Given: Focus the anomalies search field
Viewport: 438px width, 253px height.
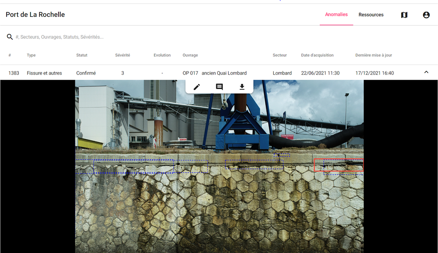Looking at the screenshot, I should (x=126, y=37).
